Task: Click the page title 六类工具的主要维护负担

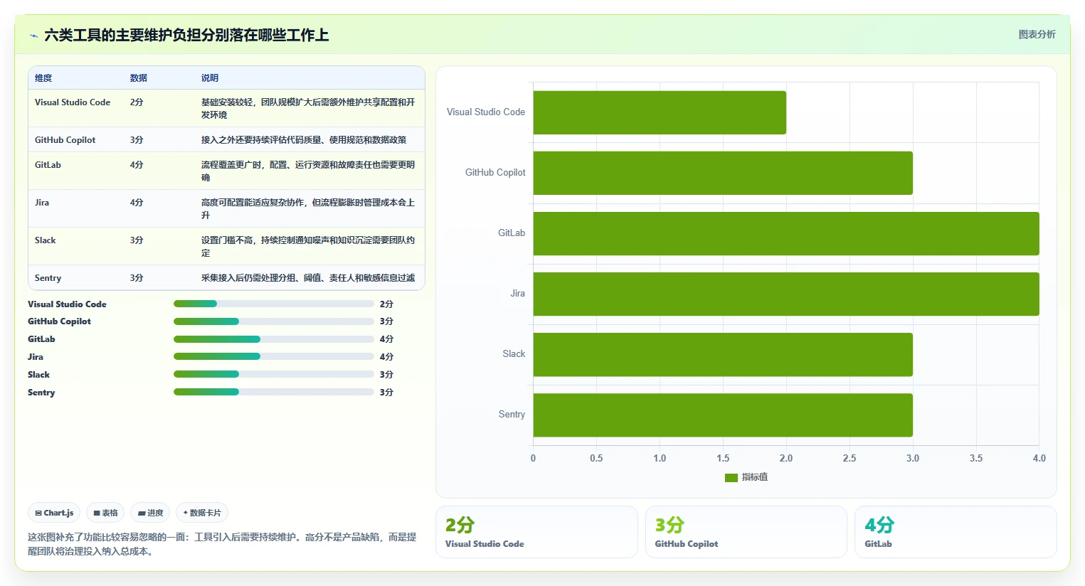Action: pos(186,35)
